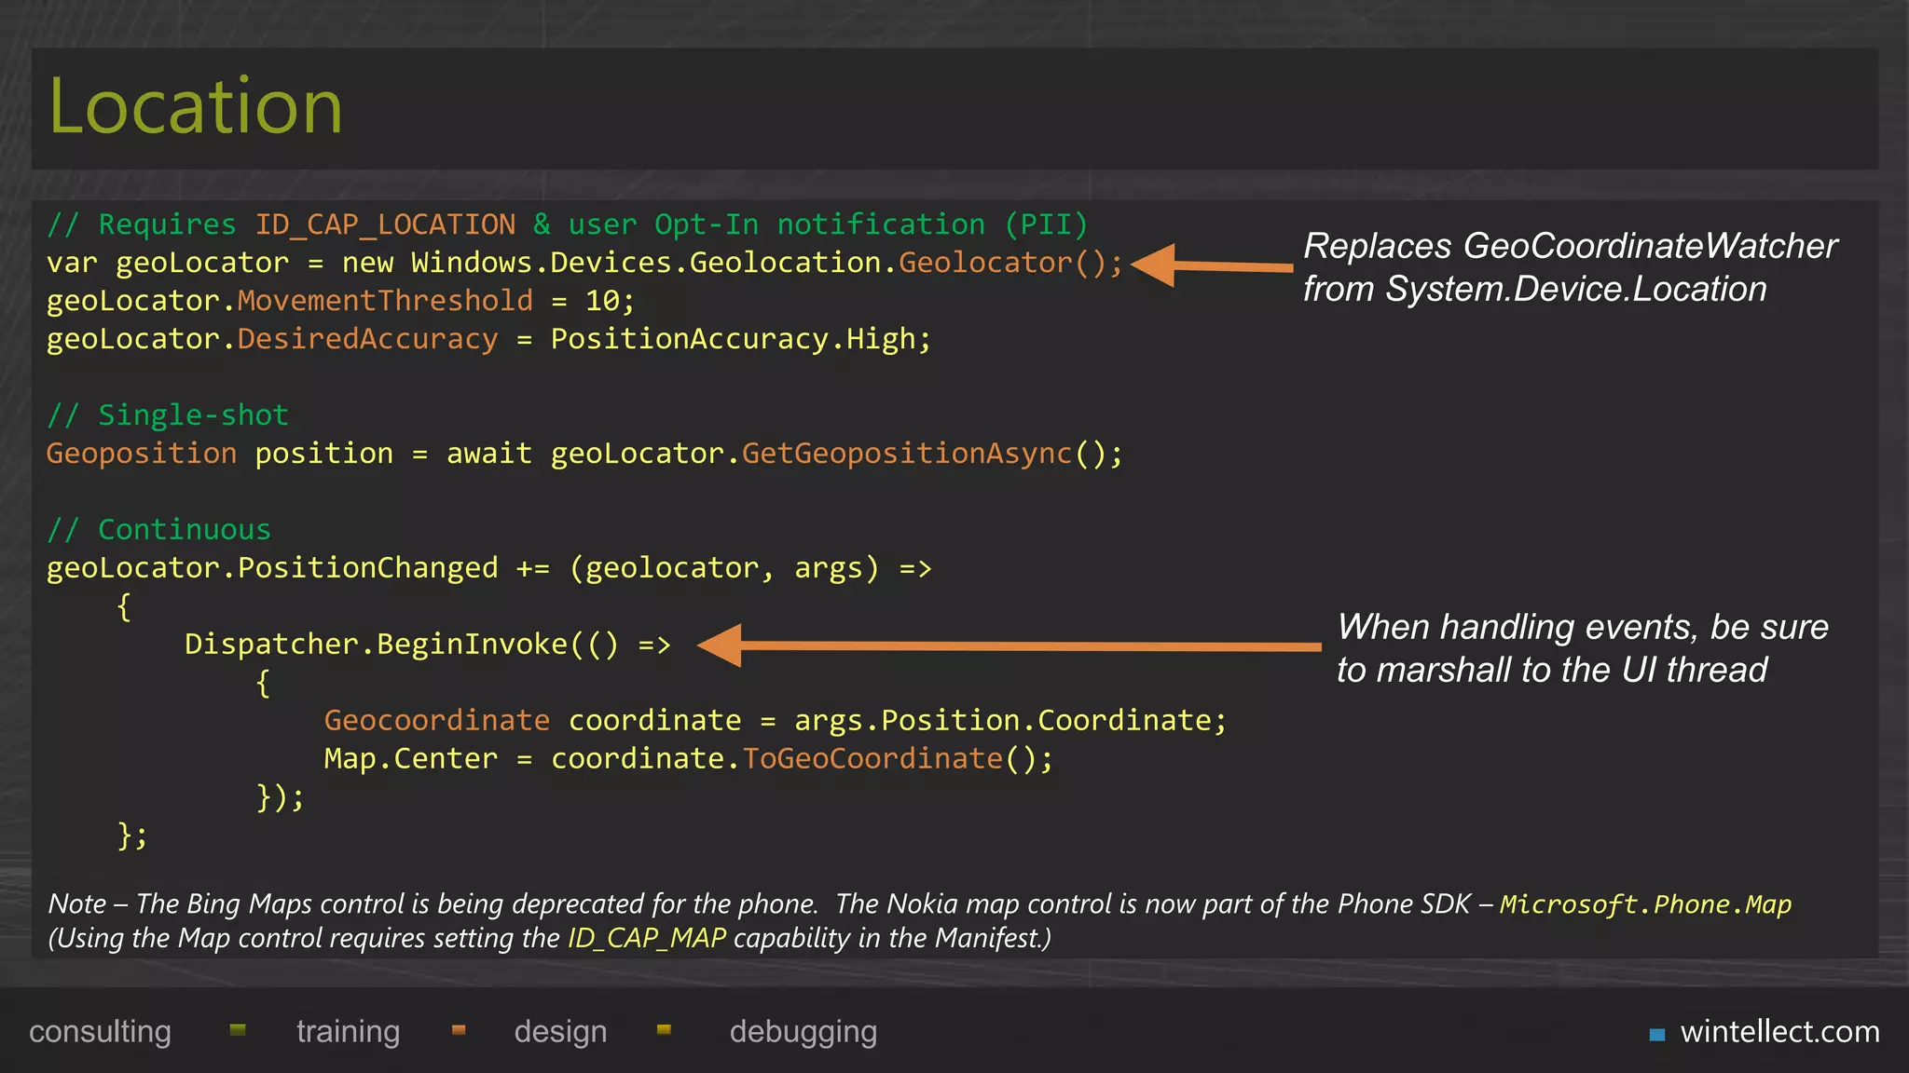This screenshot has height=1073, width=1909.
Task: Click the Location slide title
Action: point(196,107)
